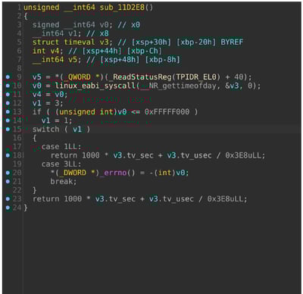Toggle breakpoint dot on line 15

click(8, 130)
